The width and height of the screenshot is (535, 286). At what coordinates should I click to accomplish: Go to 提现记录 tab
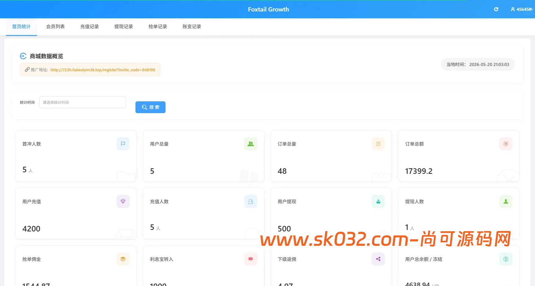click(x=124, y=27)
